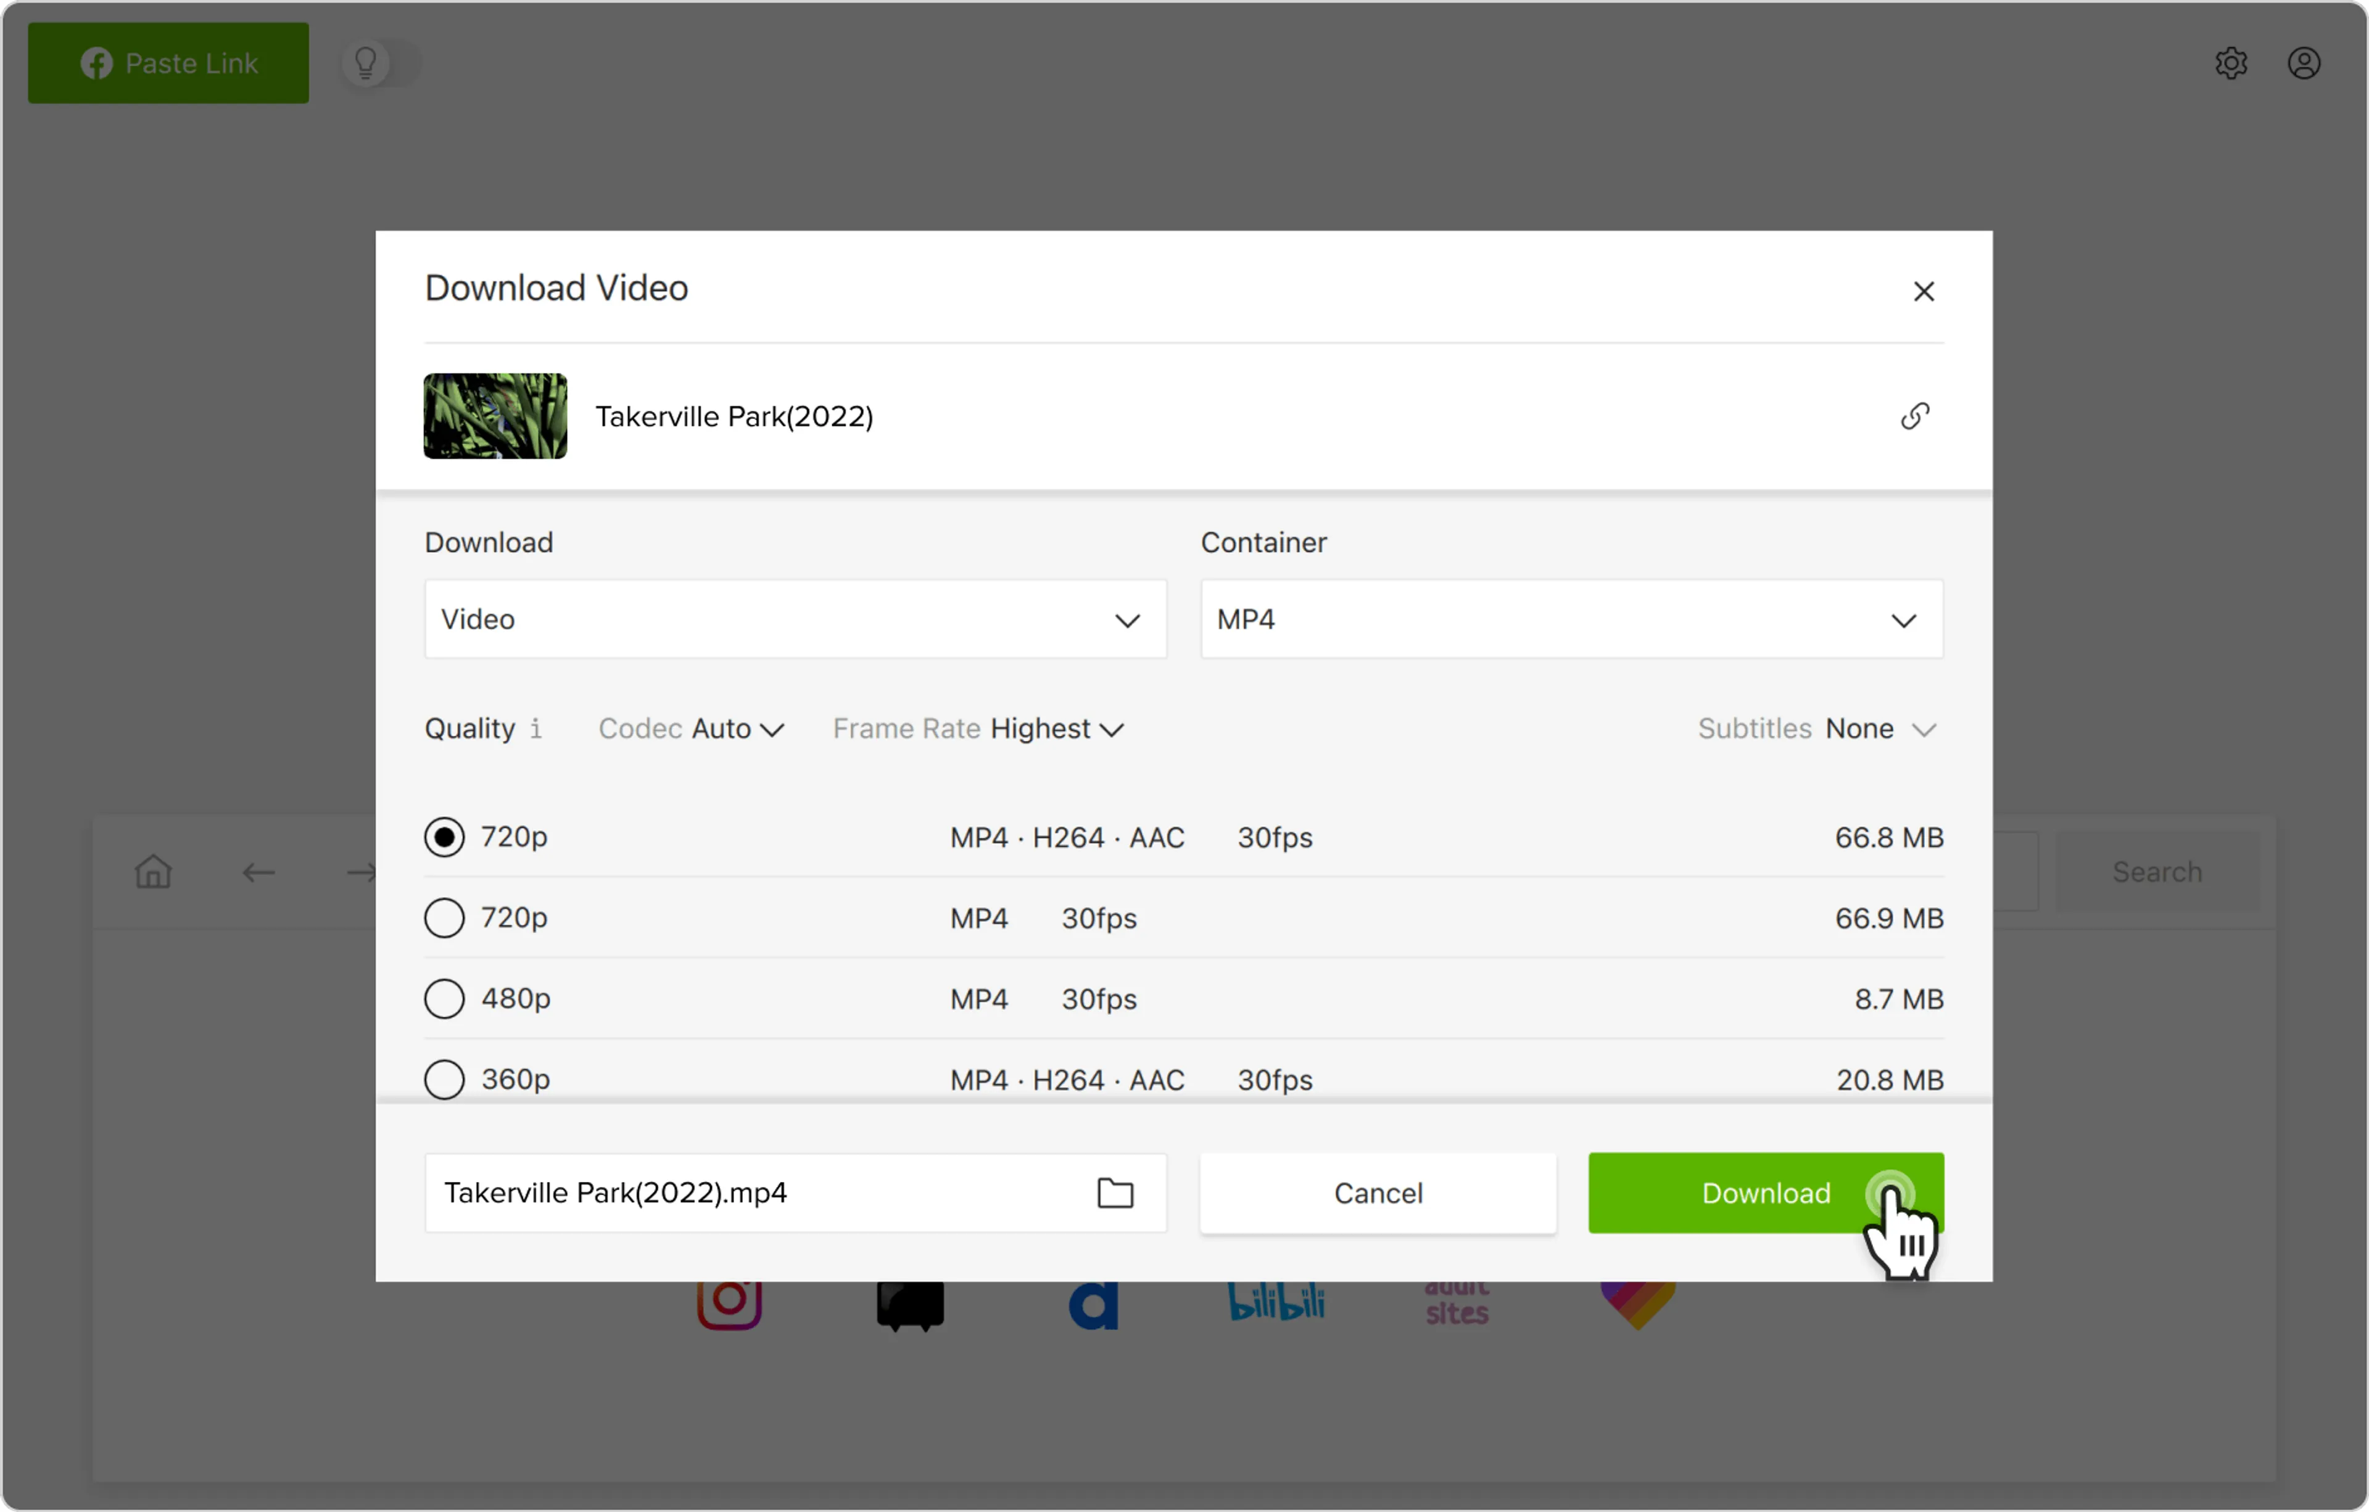Click the Quality info icon
This screenshot has width=2369, height=1512.
pos(535,728)
